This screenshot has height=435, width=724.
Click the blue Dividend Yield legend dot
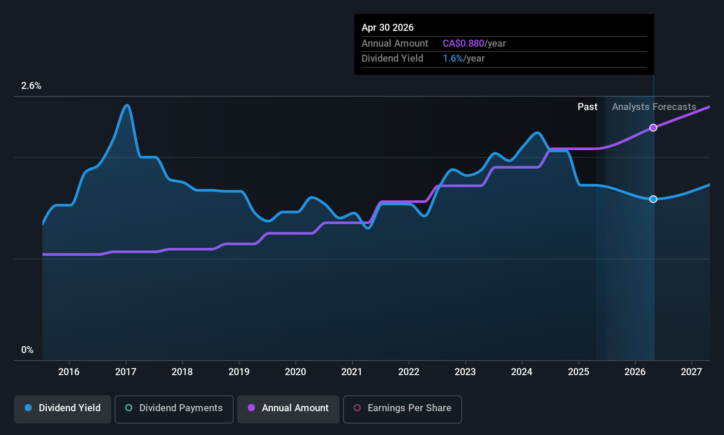28,408
